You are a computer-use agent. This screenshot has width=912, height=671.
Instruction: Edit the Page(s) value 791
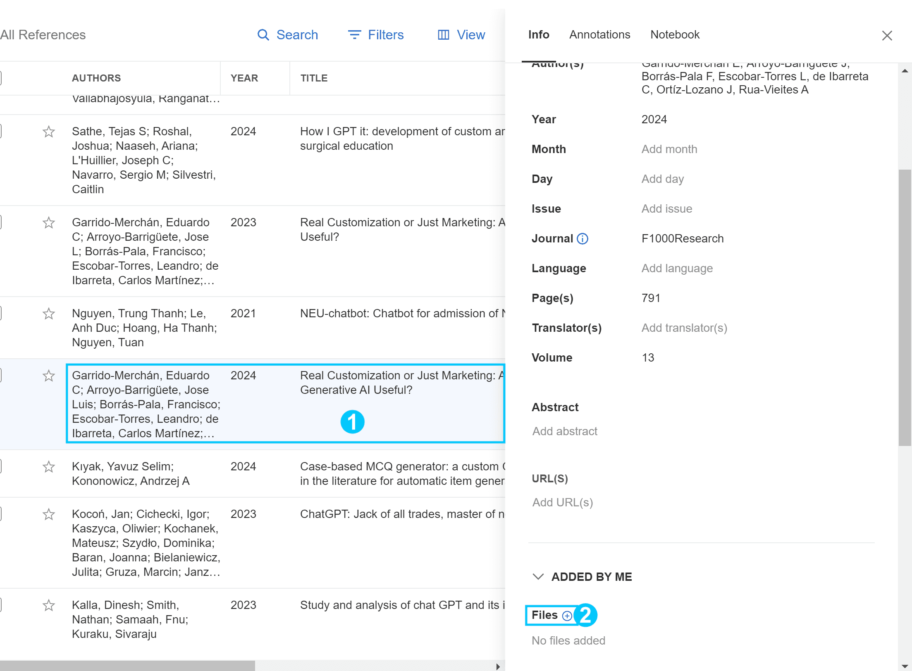651,298
